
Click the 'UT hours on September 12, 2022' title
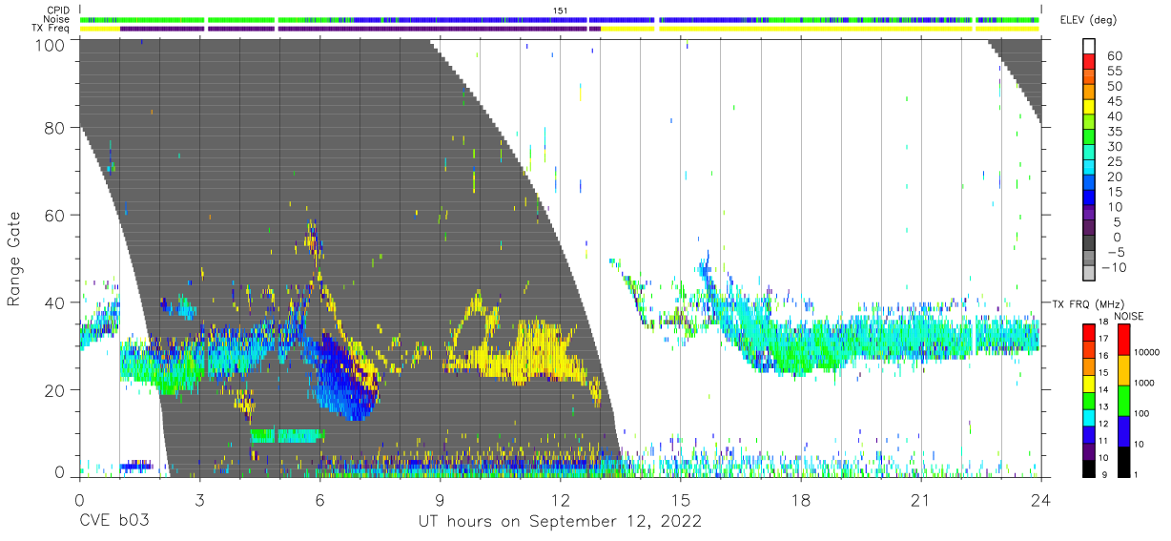click(560, 522)
